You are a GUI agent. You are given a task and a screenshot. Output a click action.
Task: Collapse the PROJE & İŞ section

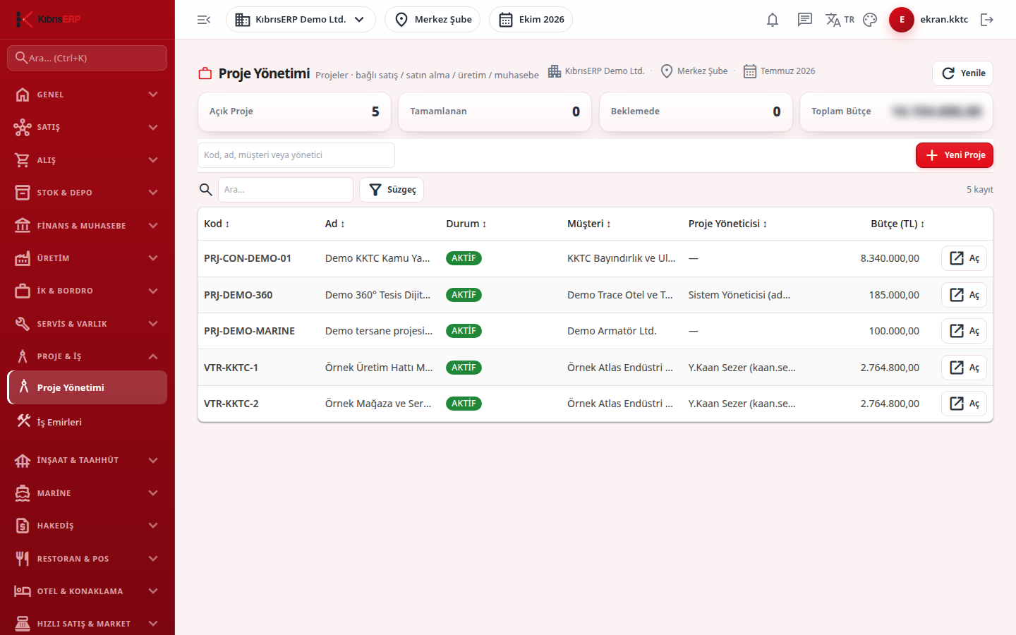click(x=87, y=356)
